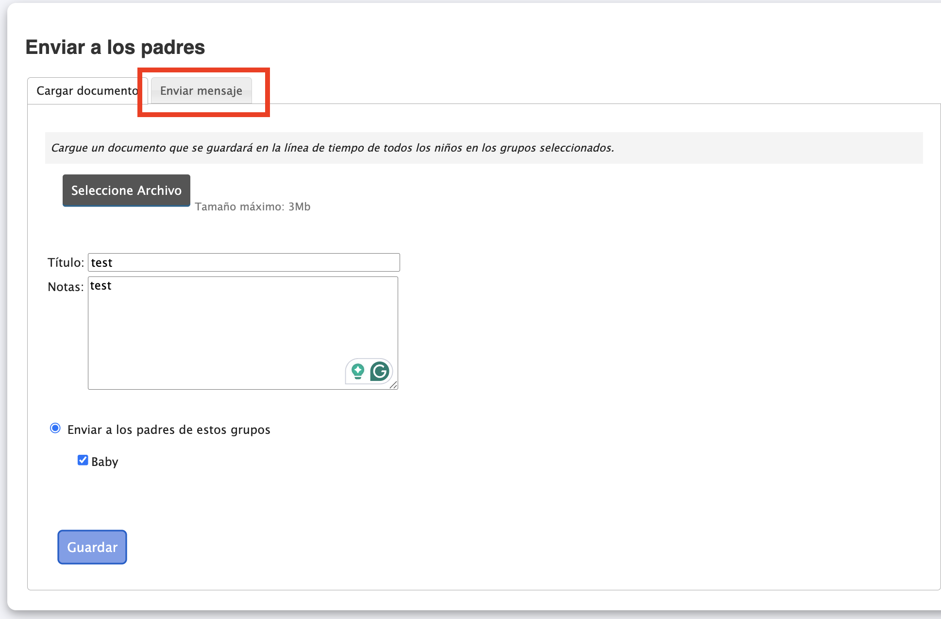The image size is (941, 619).
Task: Click the 'Tamaño máximo: 3Mb' hint text
Action: coord(252,206)
